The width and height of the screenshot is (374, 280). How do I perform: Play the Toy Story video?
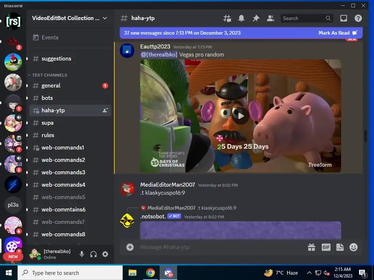240,116
